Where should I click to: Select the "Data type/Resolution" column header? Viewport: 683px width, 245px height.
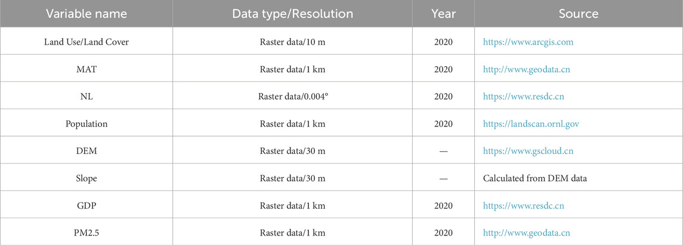point(292,14)
